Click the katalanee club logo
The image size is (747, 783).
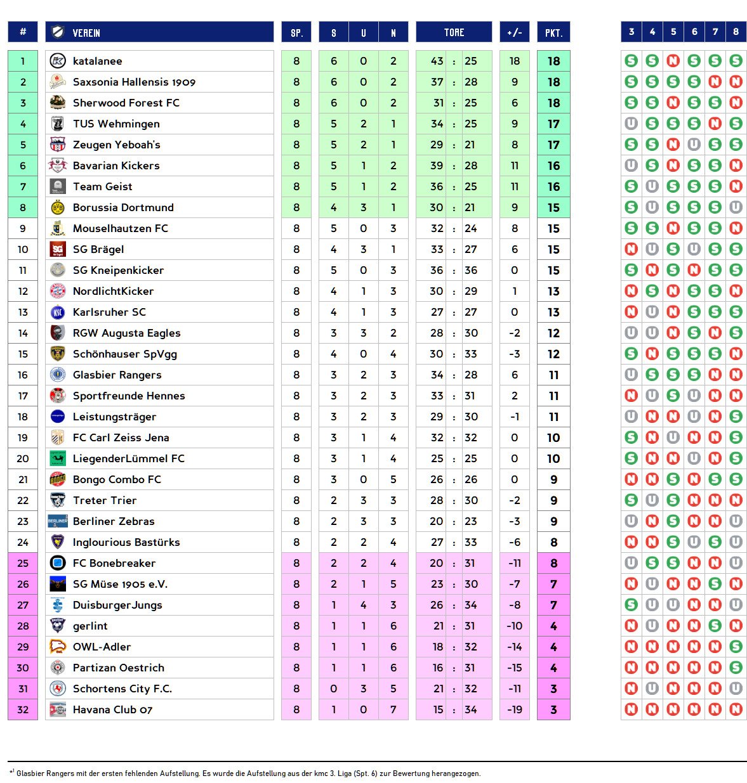coord(58,61)
